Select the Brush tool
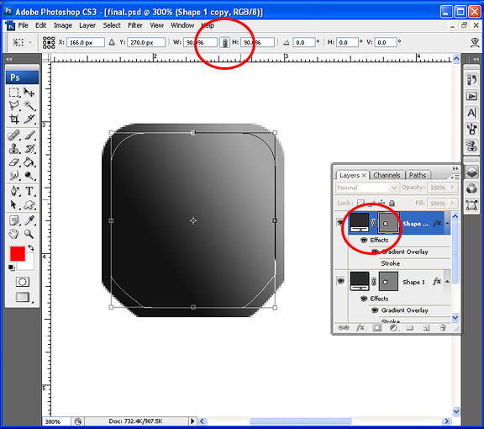Viewport: 484px width, 429px height. 29,135
